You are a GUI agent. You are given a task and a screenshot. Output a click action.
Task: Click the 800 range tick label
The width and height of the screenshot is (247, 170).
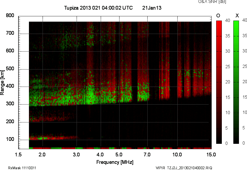pos(10,16)
